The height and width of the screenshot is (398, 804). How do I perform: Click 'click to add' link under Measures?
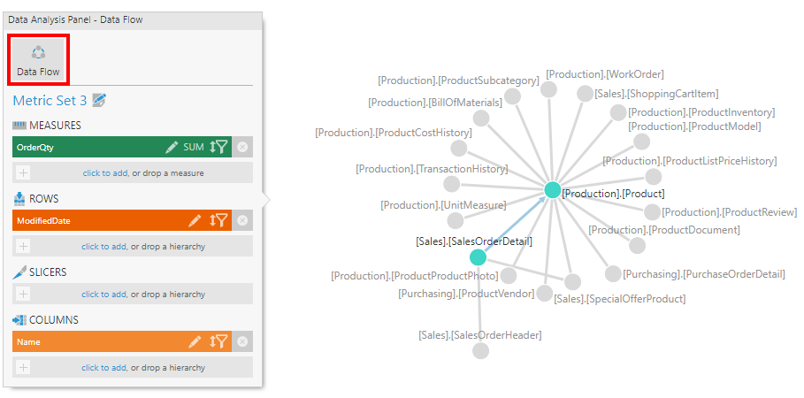click(104, 173)
